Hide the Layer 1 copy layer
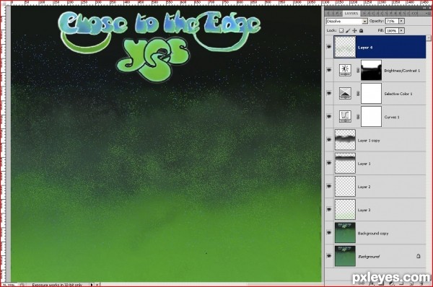 point(329,140)
